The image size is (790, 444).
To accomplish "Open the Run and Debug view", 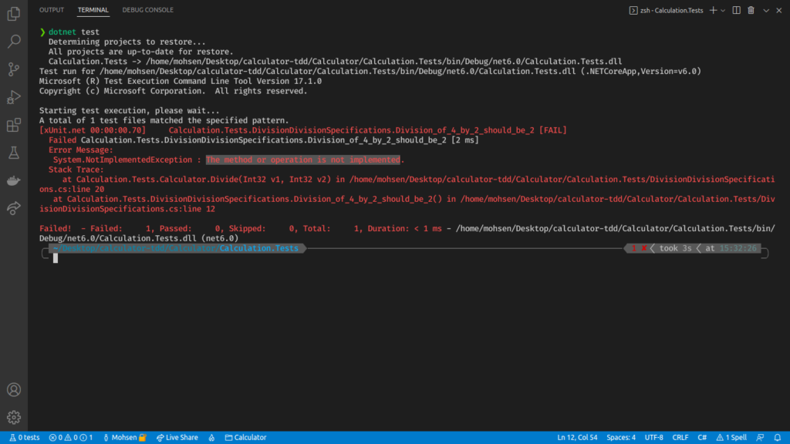I will click(13, 97).
